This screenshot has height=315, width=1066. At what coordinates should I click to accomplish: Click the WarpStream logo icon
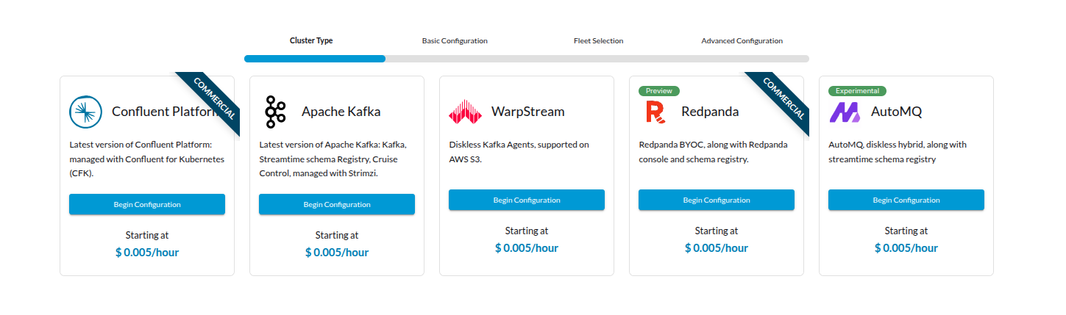pyautogui.click(x=465, y=112)
